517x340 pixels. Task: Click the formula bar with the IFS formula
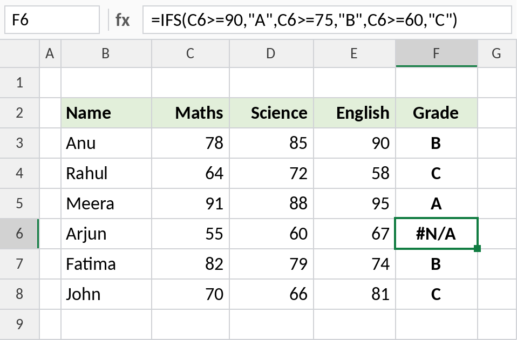click(327, 20)
